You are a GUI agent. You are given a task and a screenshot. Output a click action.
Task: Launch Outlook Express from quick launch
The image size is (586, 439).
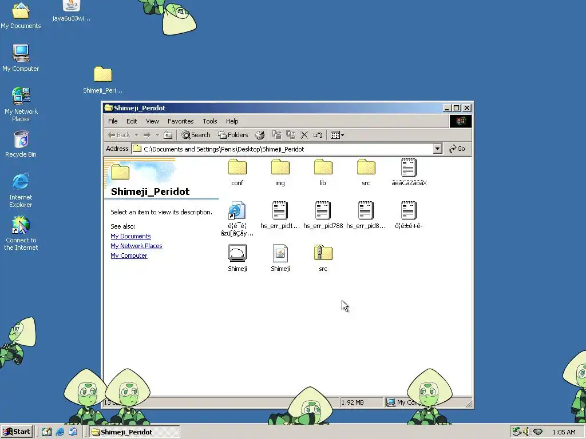pyautogui.click(x=73, y=432)
